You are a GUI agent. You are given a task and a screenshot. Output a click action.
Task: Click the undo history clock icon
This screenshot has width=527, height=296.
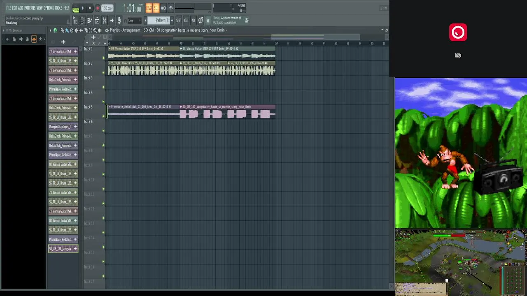(x=201, y=20)
